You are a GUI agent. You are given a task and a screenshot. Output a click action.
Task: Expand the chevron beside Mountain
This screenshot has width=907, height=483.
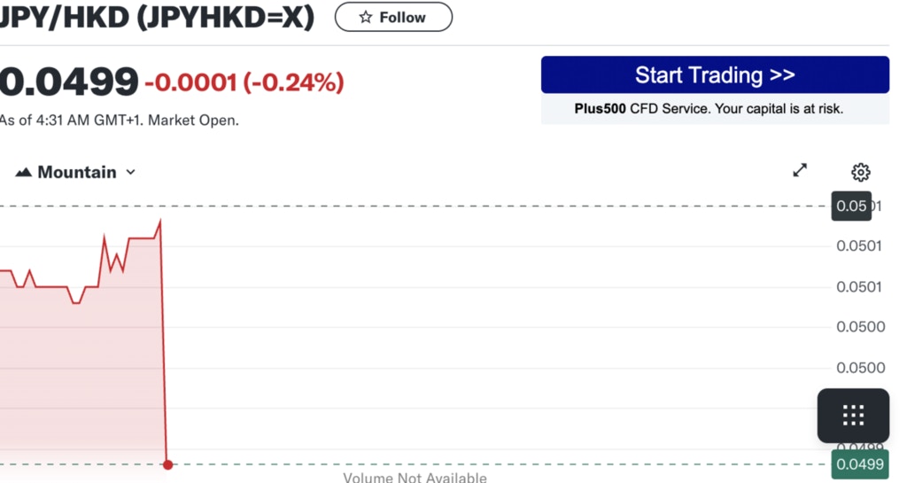click(x=131, y=173)
